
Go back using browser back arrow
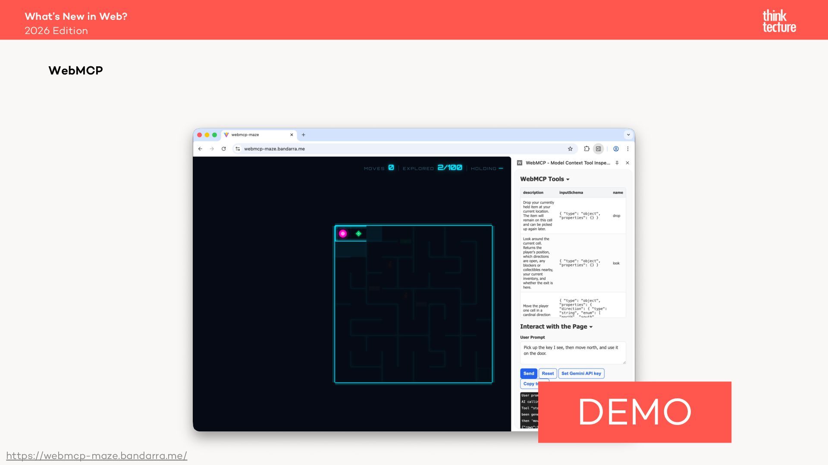point(200,149)
